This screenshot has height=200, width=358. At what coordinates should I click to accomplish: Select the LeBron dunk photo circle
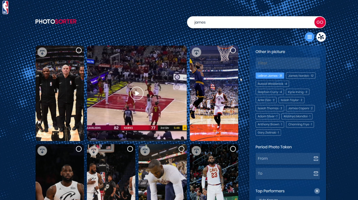pyautogui.click(x=233, y=50)
